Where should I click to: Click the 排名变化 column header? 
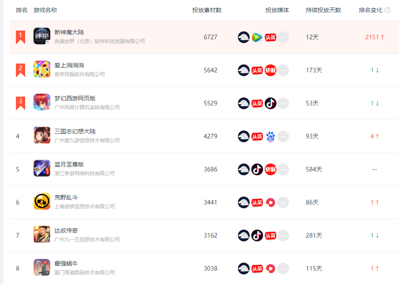(370, 10)
